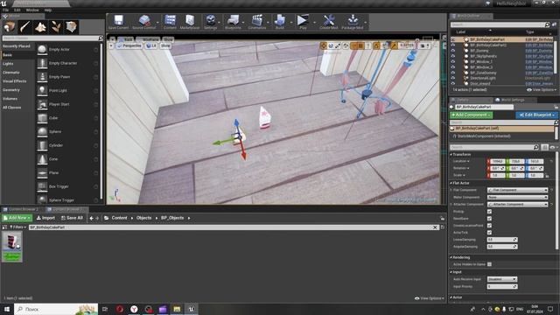Open the Window menu
Viewport: 560px width, 315px height.
tap(32, 10)
